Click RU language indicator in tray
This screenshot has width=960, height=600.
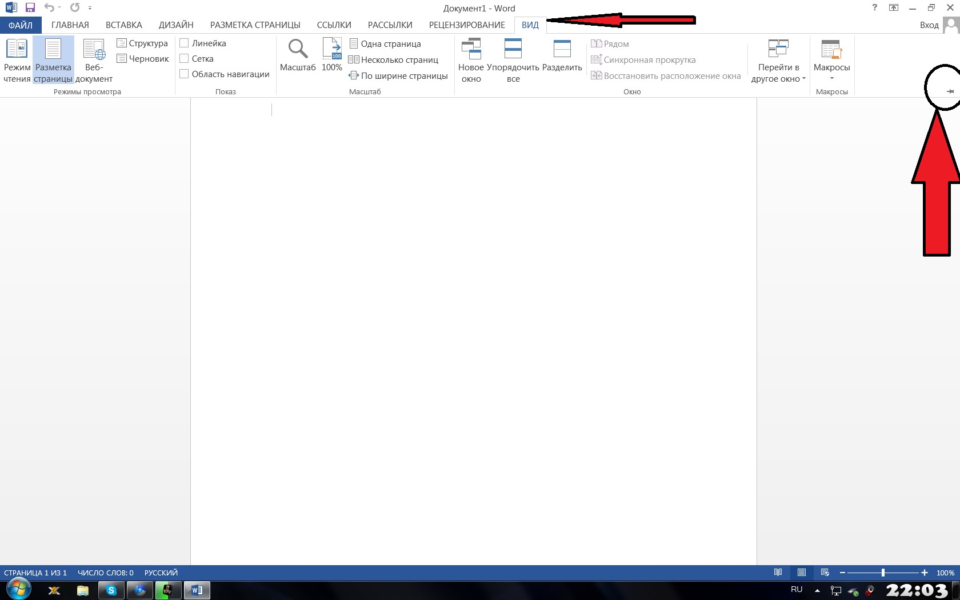pyautogui.click(x=797, y=589)
